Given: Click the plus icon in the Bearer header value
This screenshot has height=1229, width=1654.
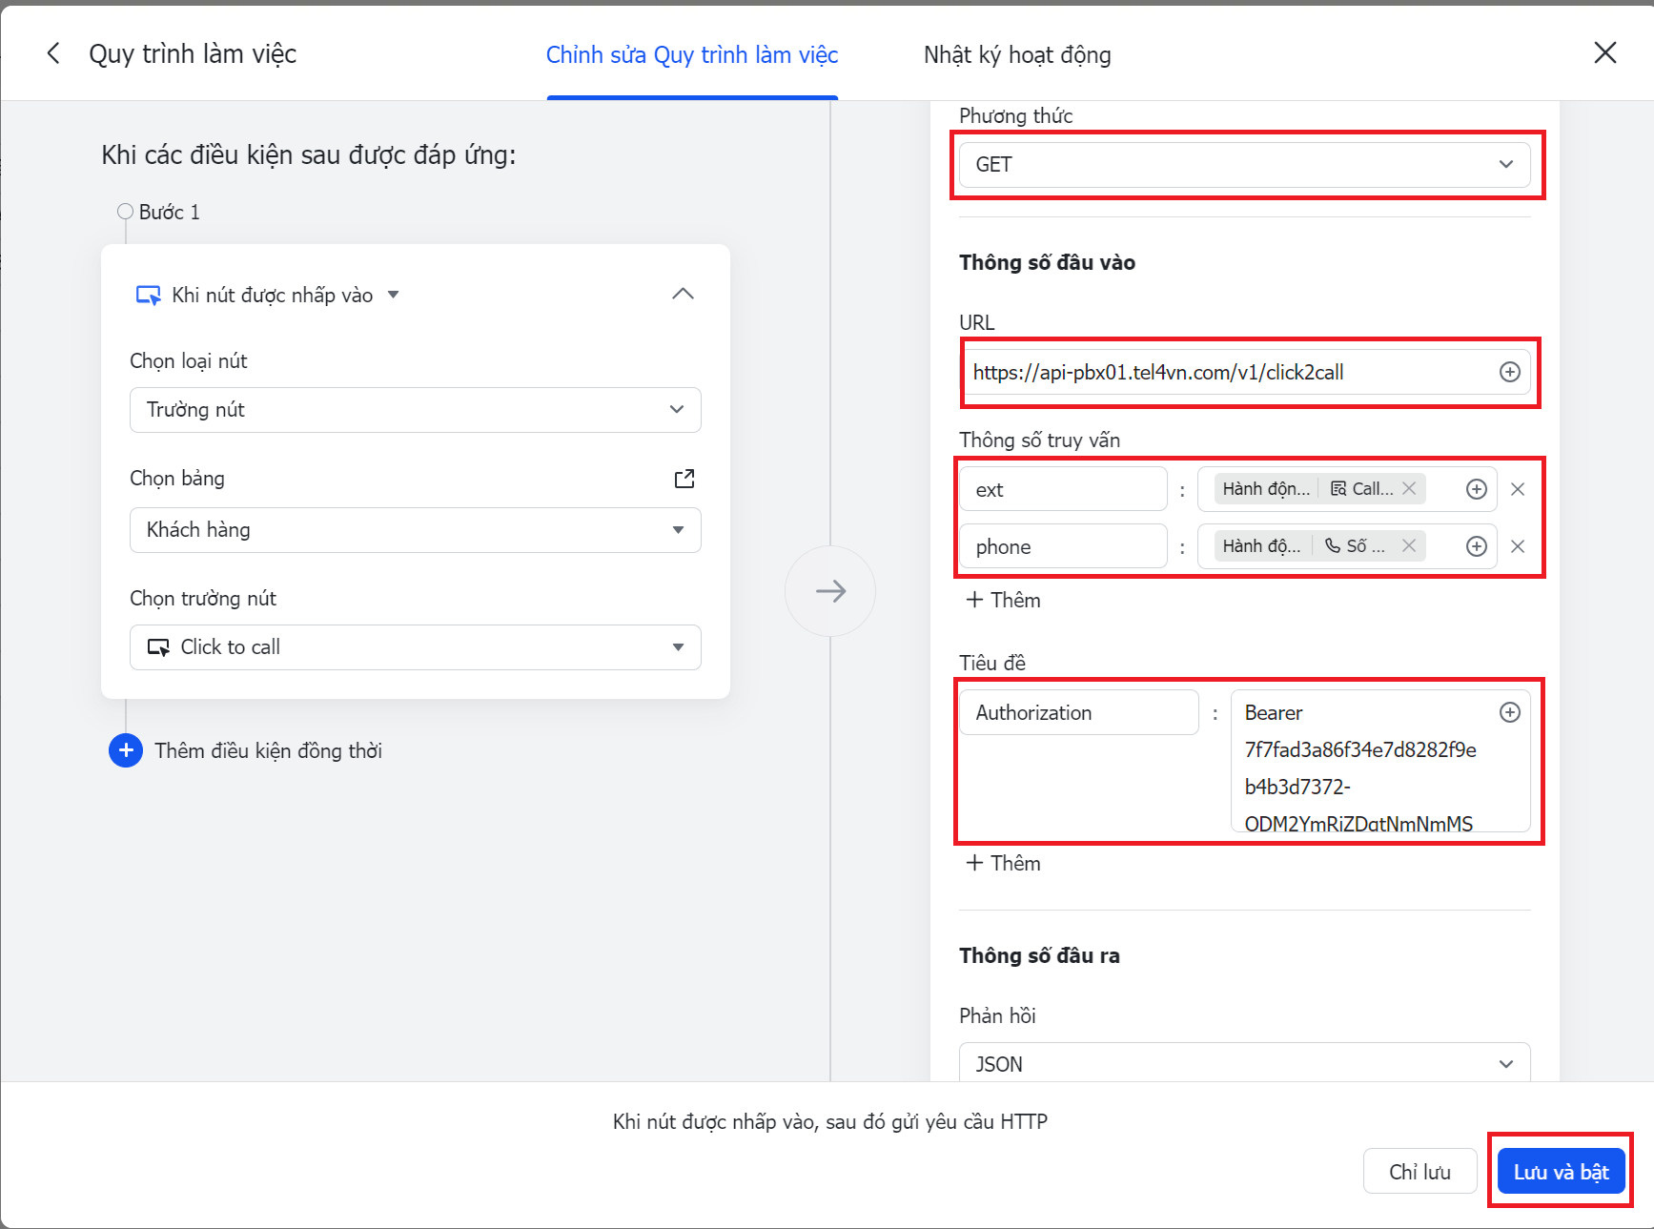Looking at the screenshot, I should [x=1509, y=712].
